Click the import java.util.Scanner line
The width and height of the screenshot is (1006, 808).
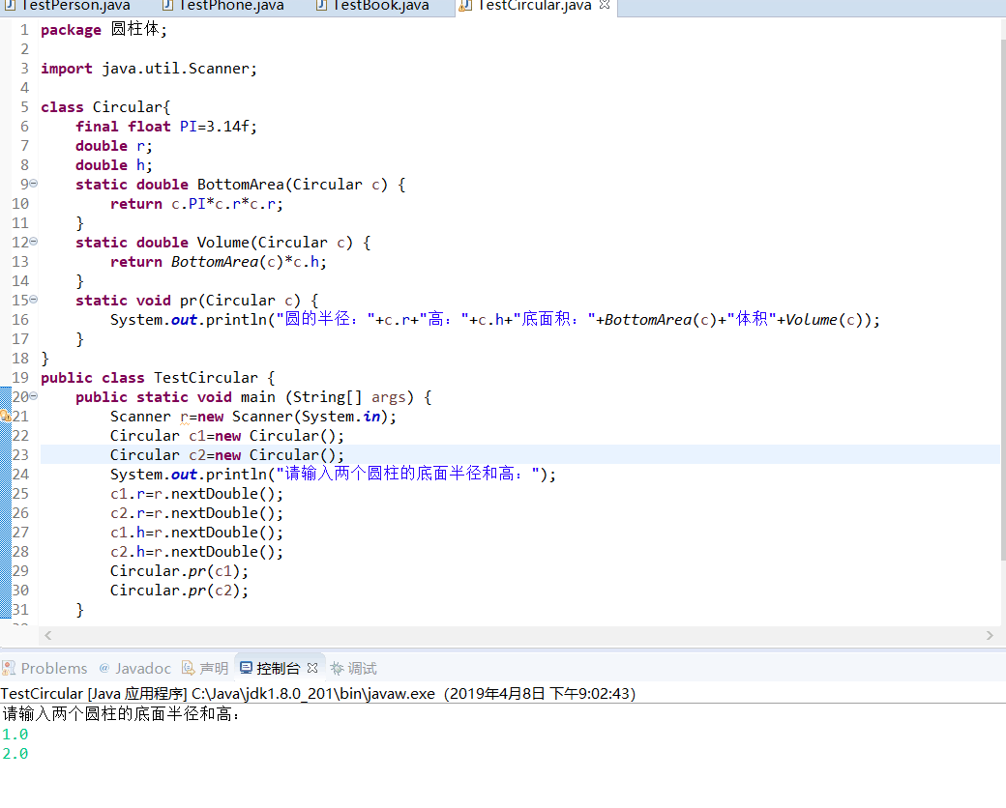click(x=149, y=69)
